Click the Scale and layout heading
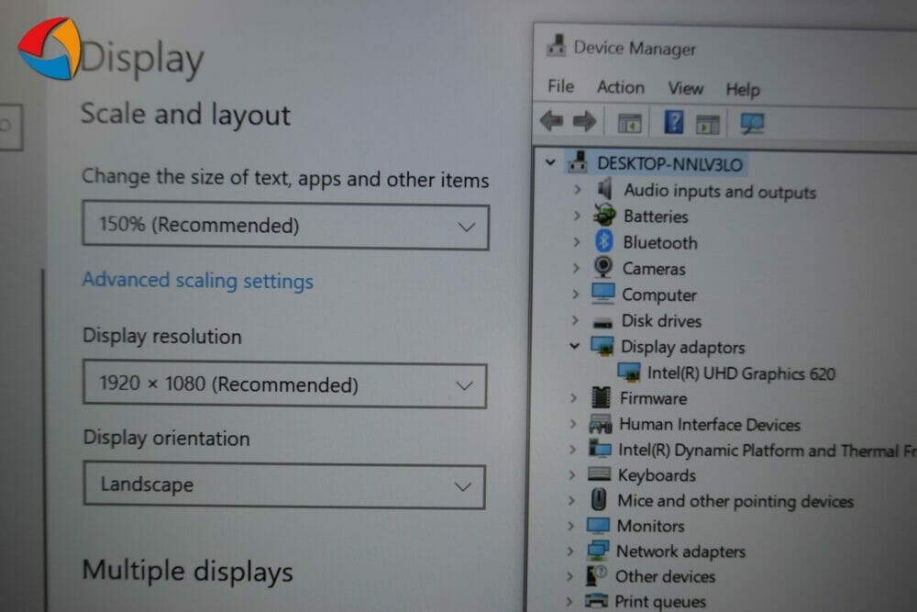This screenshot has height=612, width=917. (185, 114)
